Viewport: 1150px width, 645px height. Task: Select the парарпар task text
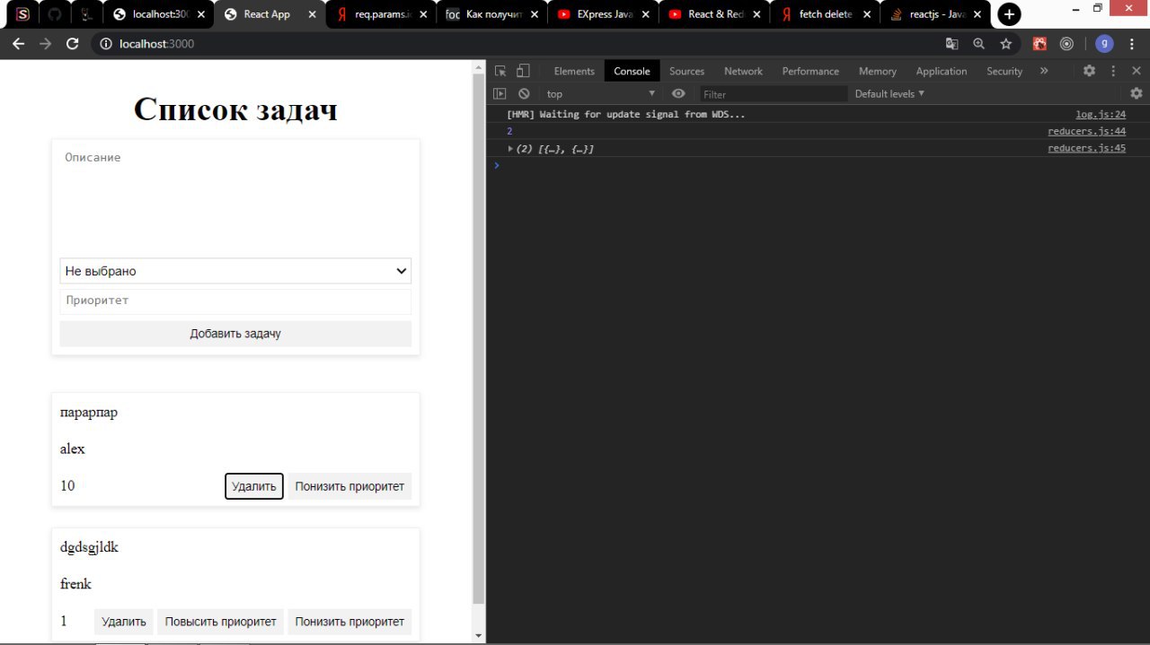[89, 413]
